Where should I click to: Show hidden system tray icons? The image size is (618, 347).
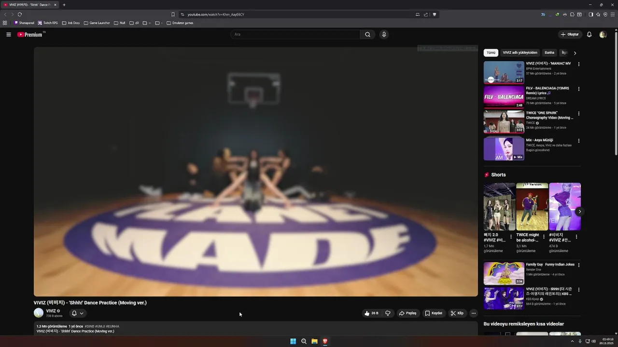pyautogui.click(x=572, y=341)
